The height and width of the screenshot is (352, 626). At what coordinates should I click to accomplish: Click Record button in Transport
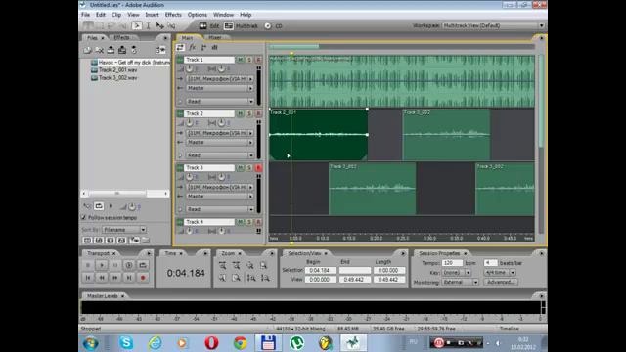click(143, 278)
